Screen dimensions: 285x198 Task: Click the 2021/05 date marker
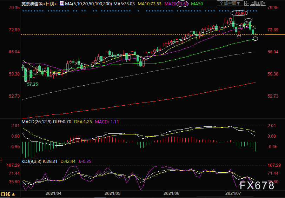[113, 193]
